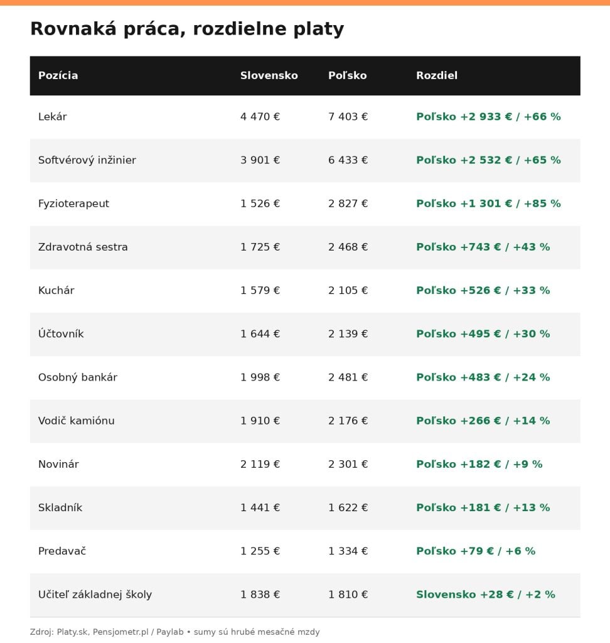The width and height of the screenshot is (610, 643).
Task: Select Predavač's Polish salary 1 334 €
Action: pyautogui.click(x=348, y=551)
